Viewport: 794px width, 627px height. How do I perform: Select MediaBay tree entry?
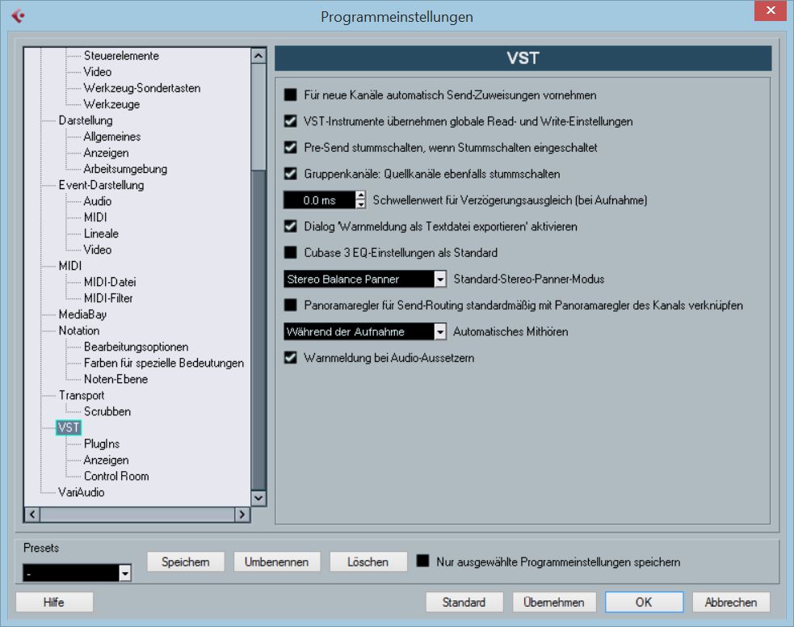point(82,314)
